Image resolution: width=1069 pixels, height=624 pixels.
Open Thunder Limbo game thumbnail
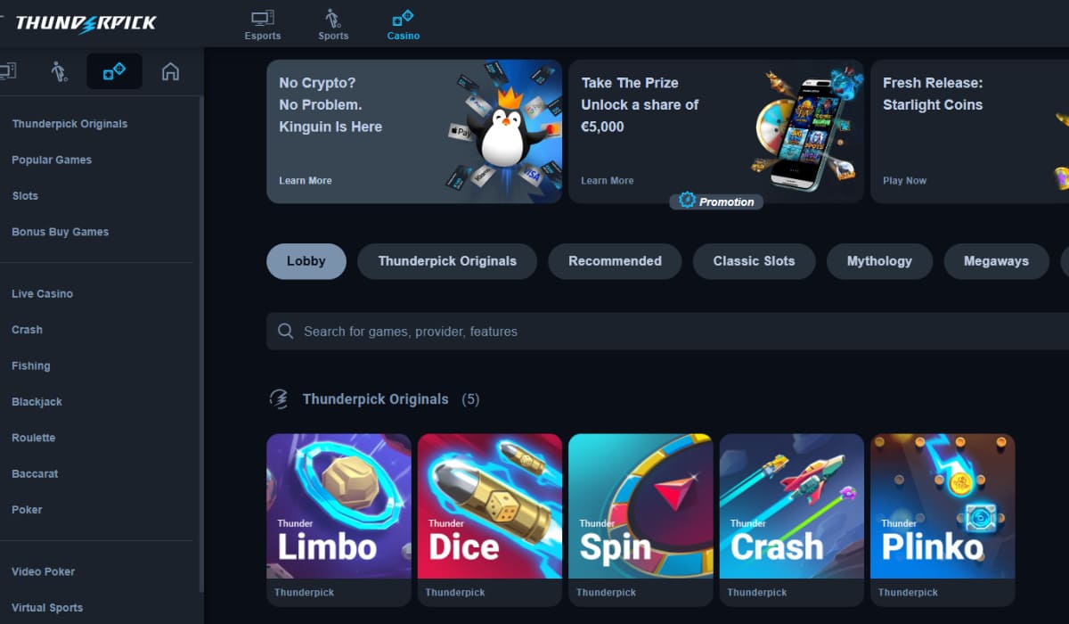click(339, 506)
